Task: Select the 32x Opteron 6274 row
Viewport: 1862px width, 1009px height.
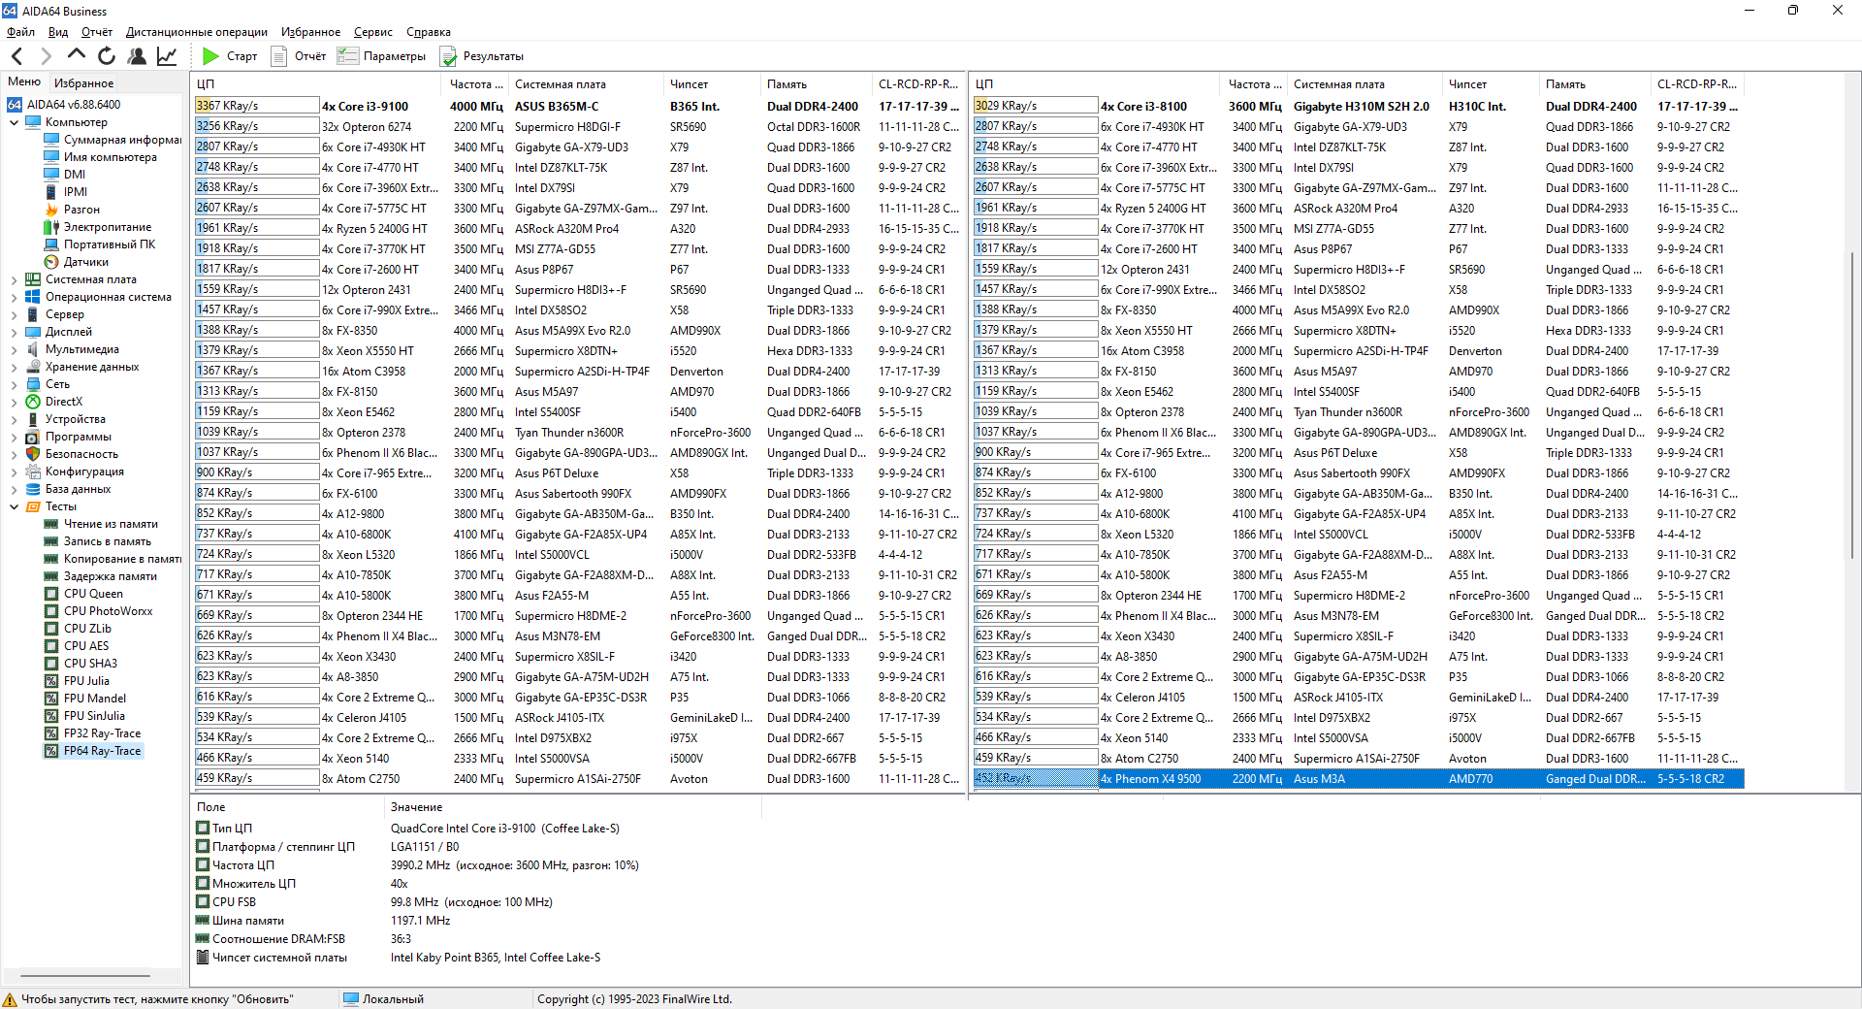Action: click(x=579, y=127)
